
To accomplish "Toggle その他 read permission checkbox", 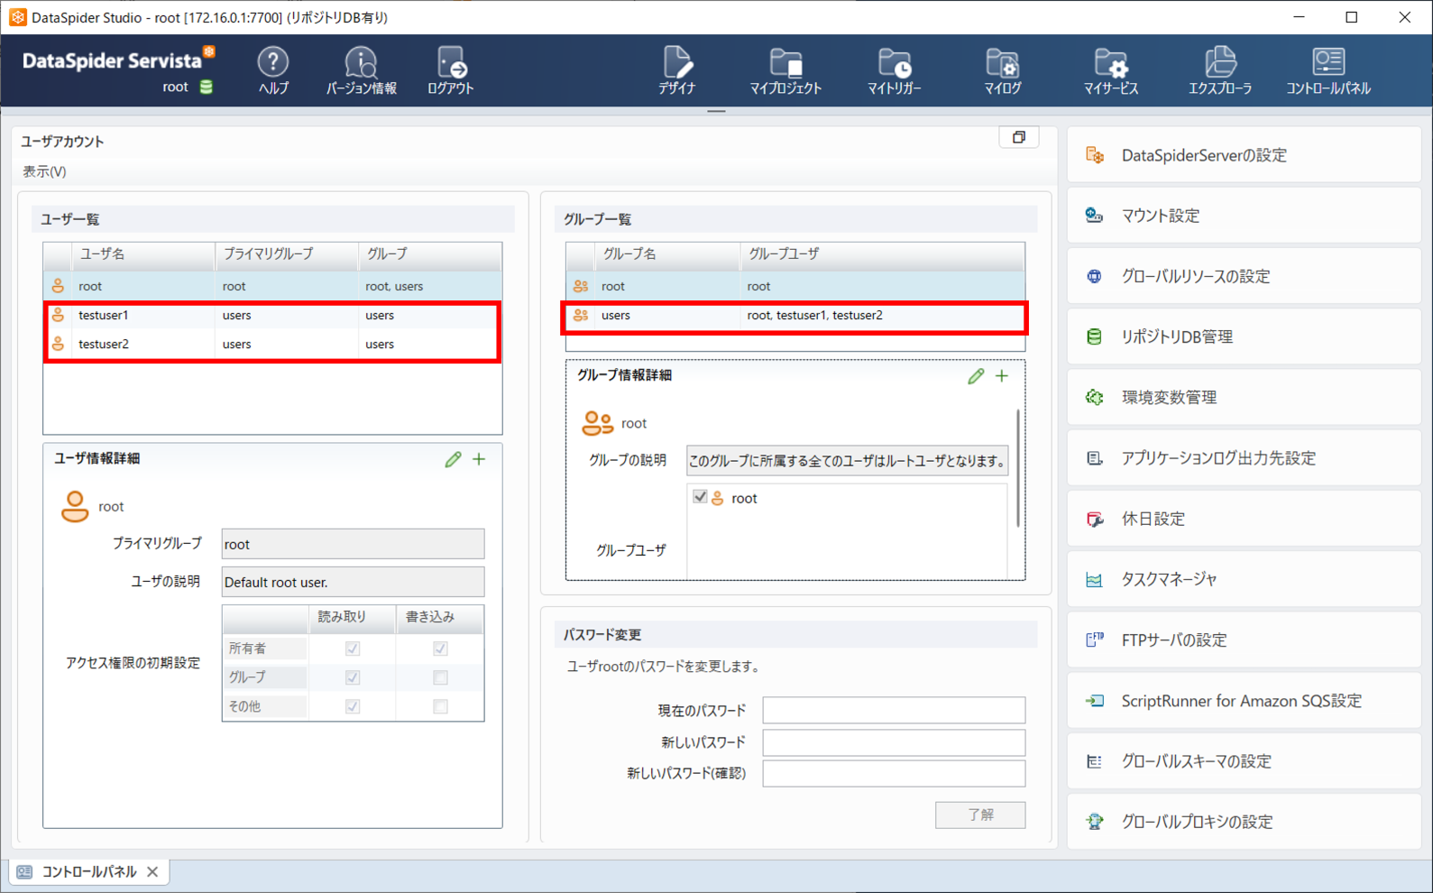I will tap(353, 706).
